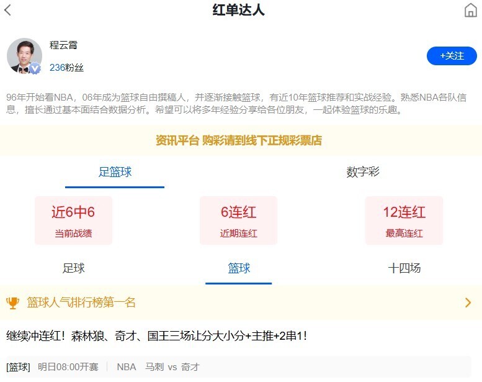Switch to the 足篮球 tab
Image resolution: width=482 pixels, height=382 pixels.
115,172
